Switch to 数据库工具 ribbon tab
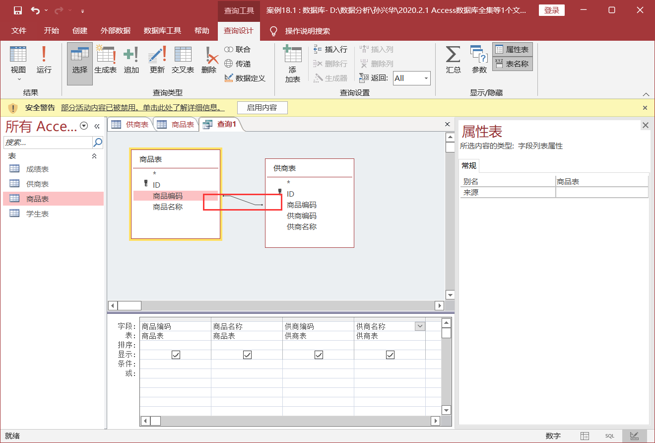 click(162, 31)
